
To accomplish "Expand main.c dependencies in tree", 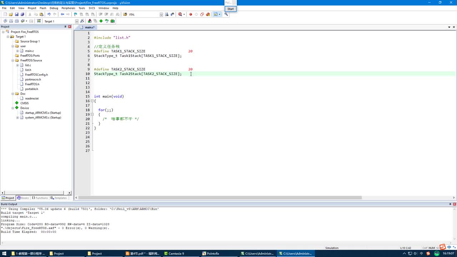I will [17, 51].
